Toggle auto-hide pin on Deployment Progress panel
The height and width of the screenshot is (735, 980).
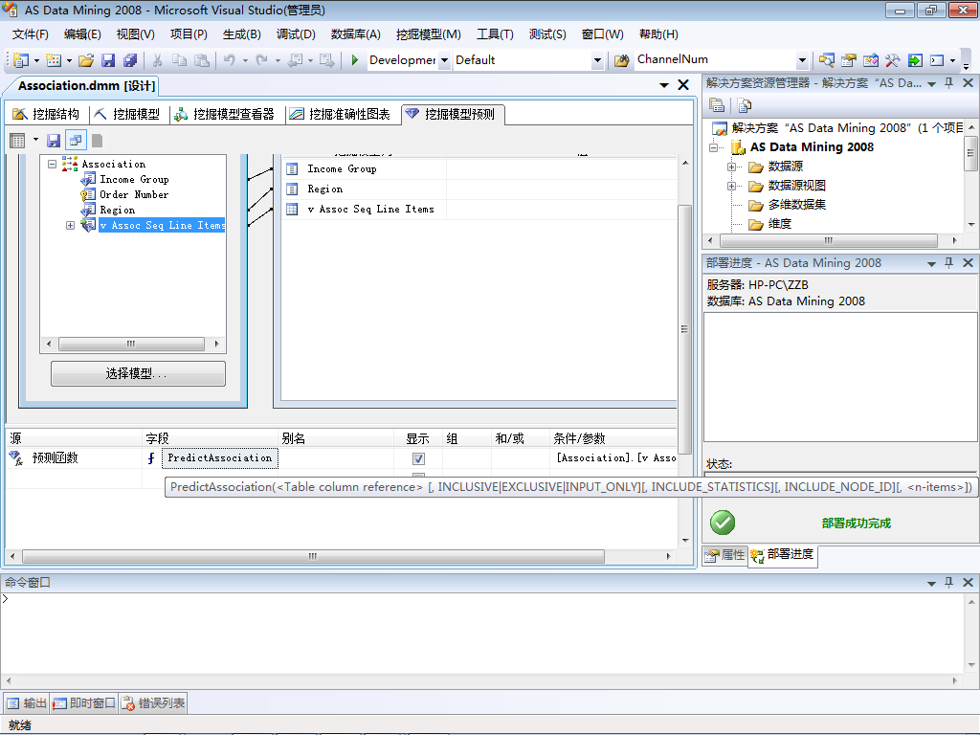[948, 262]
